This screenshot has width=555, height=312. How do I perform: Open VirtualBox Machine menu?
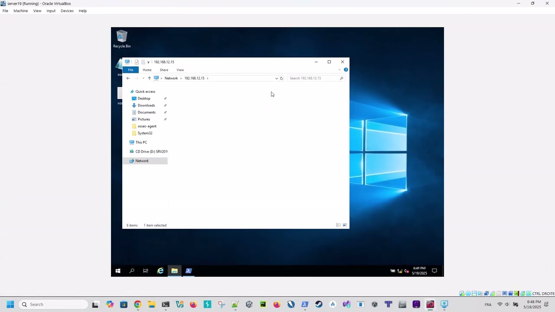click(x=20, y=11)
